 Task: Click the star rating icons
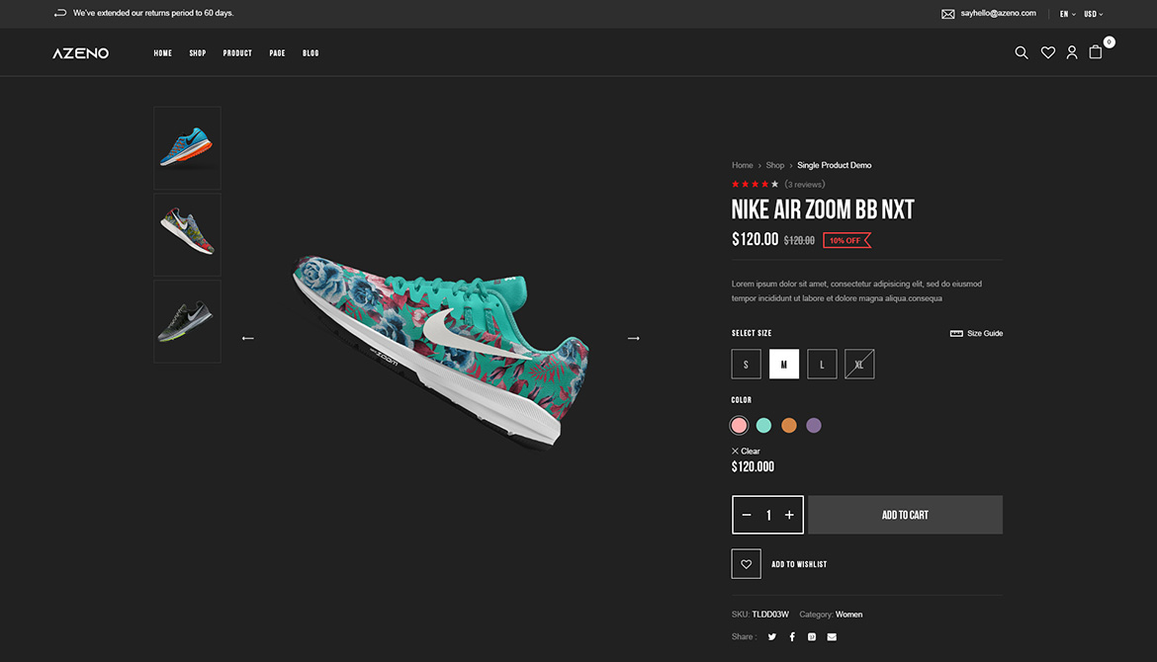point(755,185)
